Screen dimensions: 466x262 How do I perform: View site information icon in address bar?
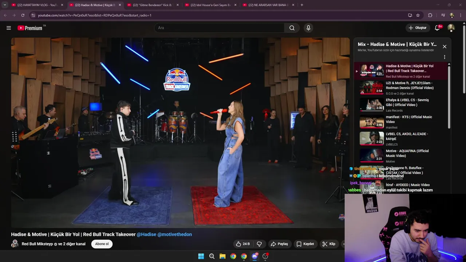(x=33, y=15)
